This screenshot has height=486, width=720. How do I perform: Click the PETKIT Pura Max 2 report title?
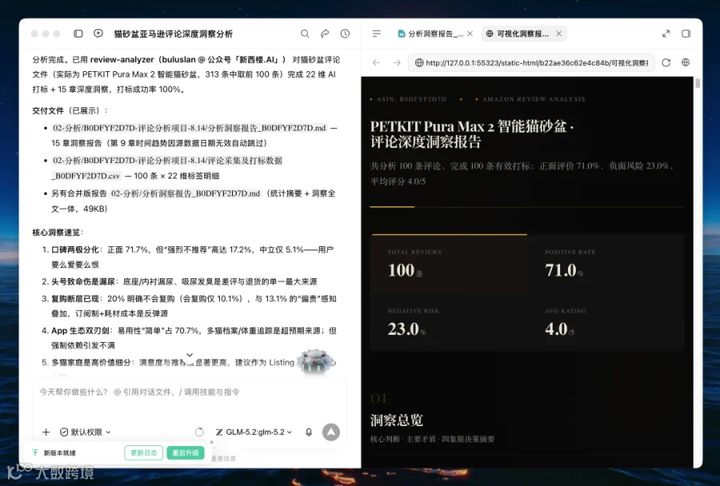[472, 133]
